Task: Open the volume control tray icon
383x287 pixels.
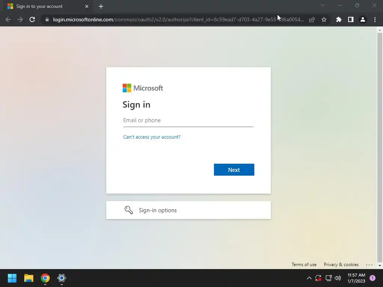Action: [338, 278]
